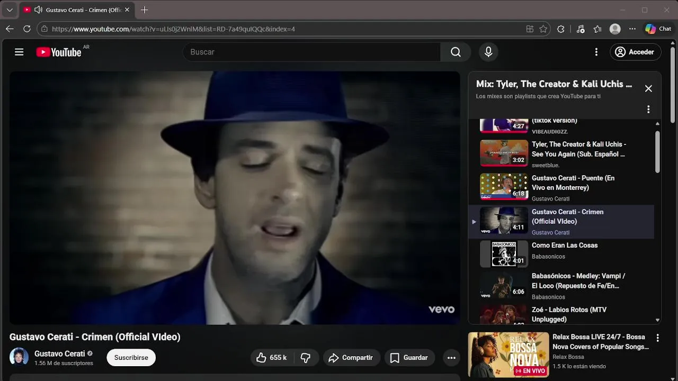Open a new browser tab

click(x=144, y=10)
